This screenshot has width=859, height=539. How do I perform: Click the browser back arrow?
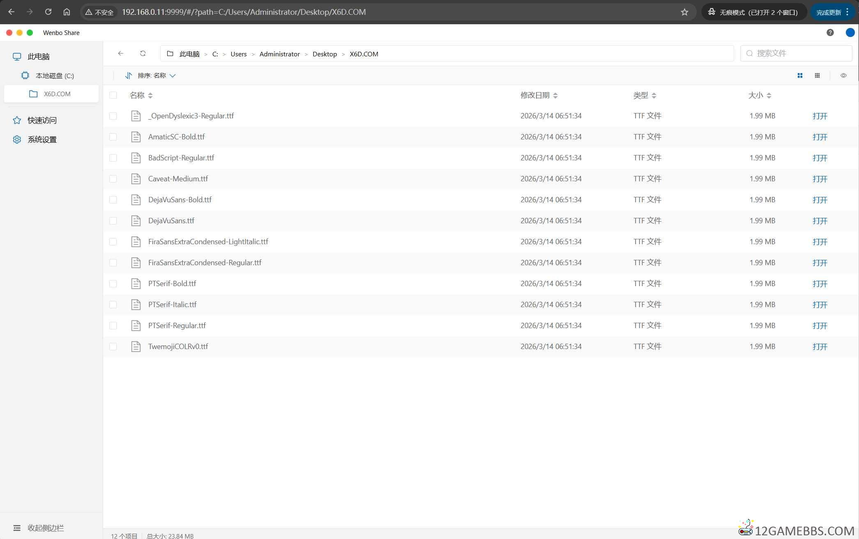point(12,12)
